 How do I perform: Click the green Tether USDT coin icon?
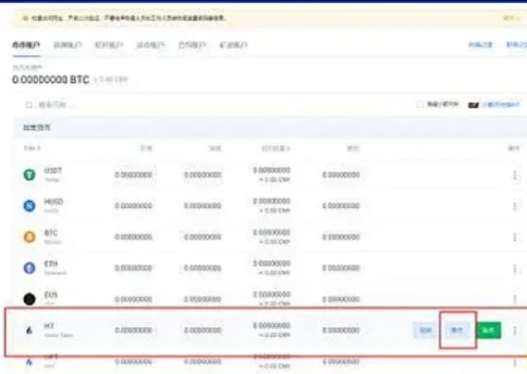[x=30, y=175]
